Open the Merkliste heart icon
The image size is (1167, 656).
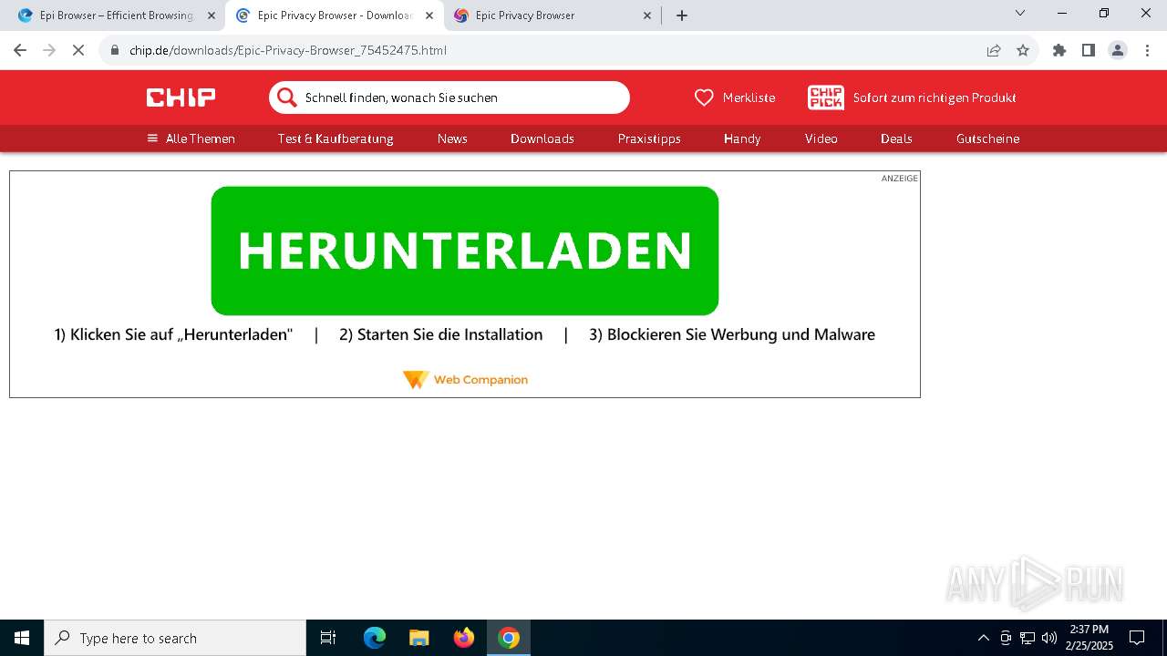tap(704, 97)
